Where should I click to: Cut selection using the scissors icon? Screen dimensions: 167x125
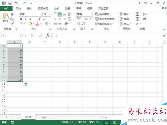pyautogui.click(x=12, y=14)
